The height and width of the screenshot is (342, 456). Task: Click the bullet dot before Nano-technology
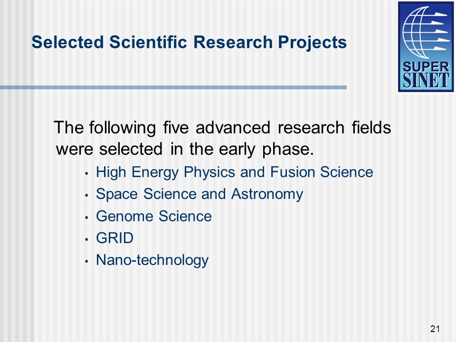point(86,261)
